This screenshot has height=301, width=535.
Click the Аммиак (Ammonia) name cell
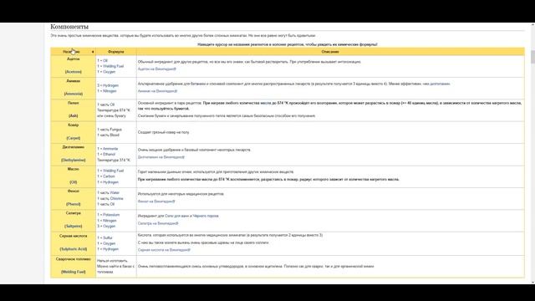coord(73,89)
